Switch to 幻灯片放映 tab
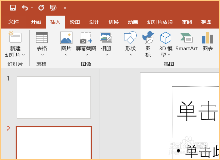The width and height of the screenshot is (220, 160). [160, 22]
